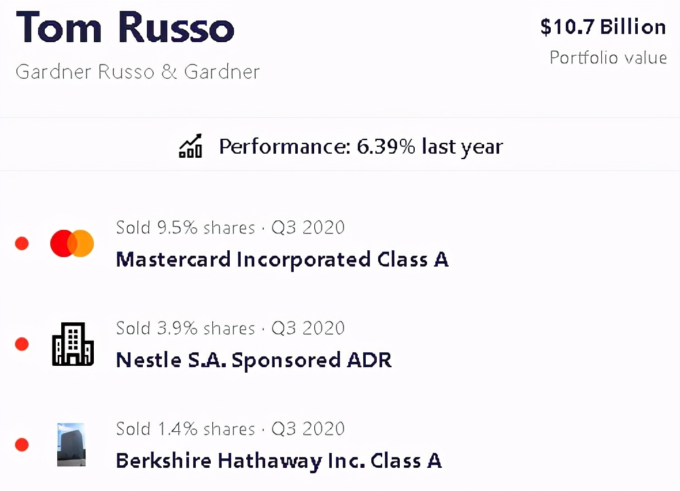
Task: Click the Mastercard logo icon
Action: pyautogui.click(x=71, y=243)
